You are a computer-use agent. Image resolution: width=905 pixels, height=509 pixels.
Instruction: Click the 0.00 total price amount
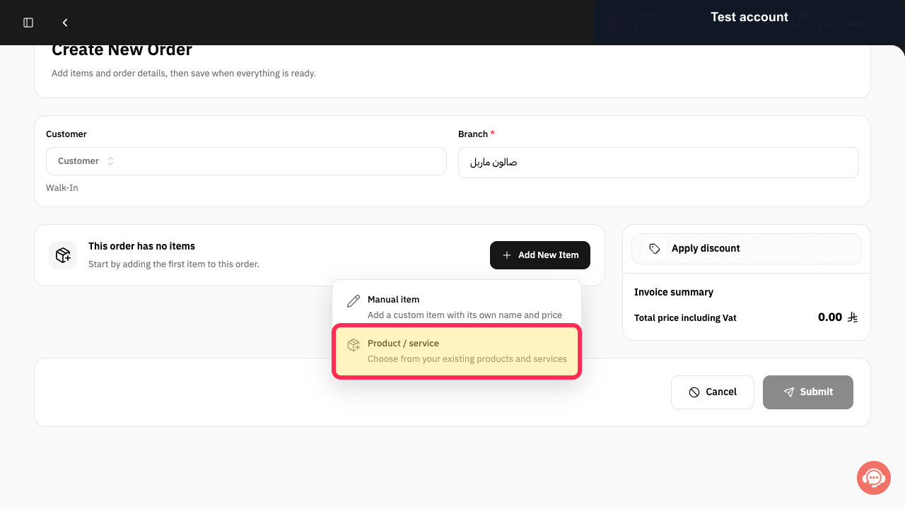(830, 317)
